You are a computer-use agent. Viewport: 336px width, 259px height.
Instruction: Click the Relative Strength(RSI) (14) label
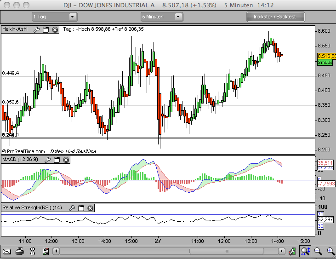pyautogui.click(x=32, y=207)
